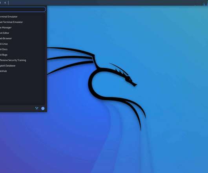Open File Manager from the application menu
Viewport: 208px width, 173px height.
click(6, 27)
